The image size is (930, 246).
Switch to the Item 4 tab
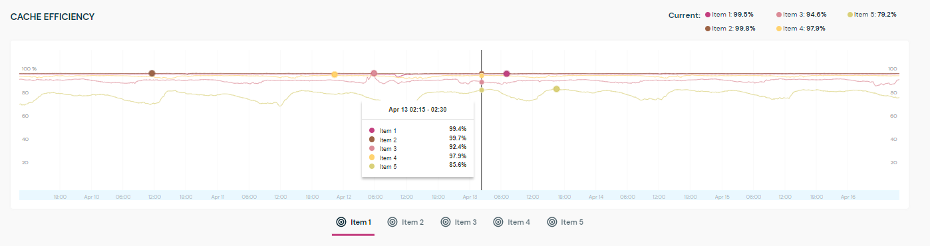click(x=511, y=222)
